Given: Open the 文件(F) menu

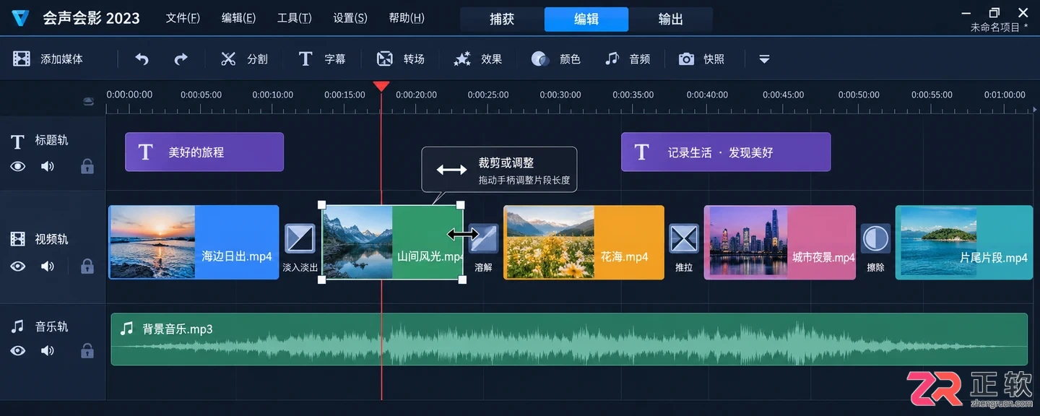Looking at the screenshot, I should pyautogui.click(x=183, y=18).
